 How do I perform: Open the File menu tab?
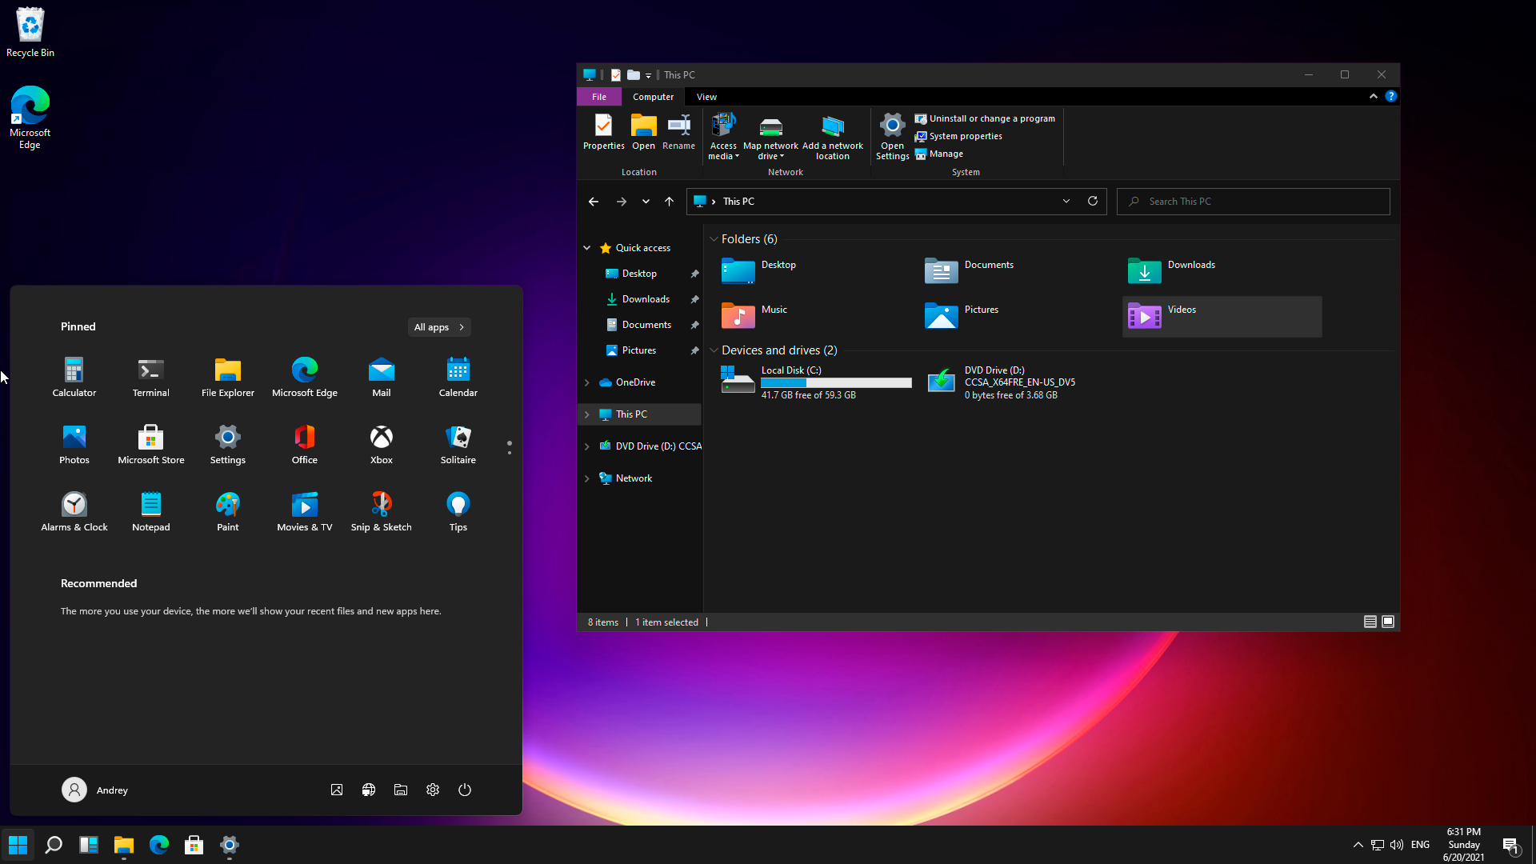[599, 97]
